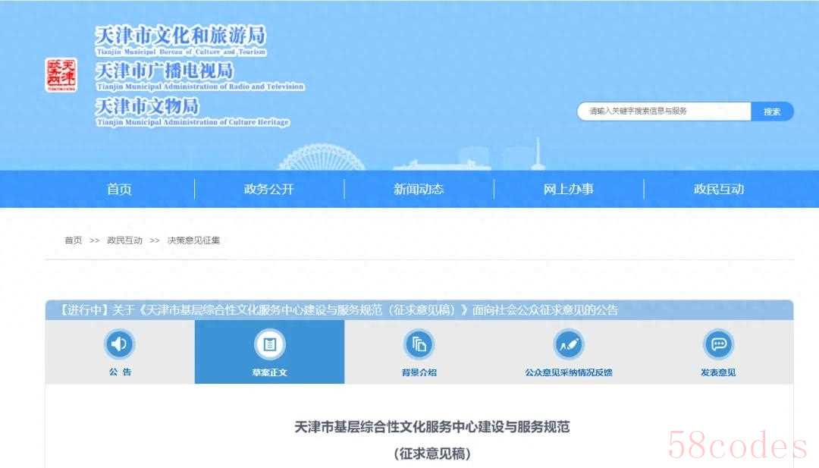Switch to the 背景介绍 tab label
Viewport: 819px width, 468px height.
pyautogui.click(x=419, y=372)
